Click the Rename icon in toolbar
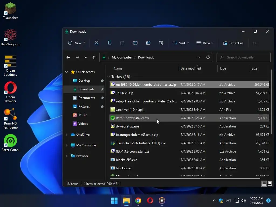The width and height of the screenshot is (276, 207). 135,43
